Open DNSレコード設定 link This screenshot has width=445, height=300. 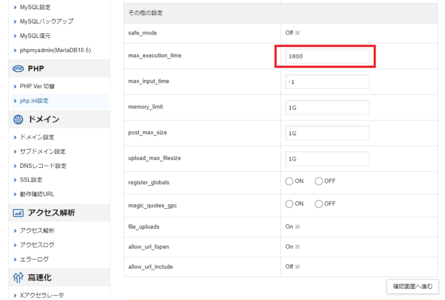43,166
